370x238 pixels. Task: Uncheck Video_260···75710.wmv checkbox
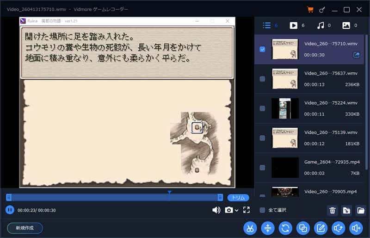point(262,49)
